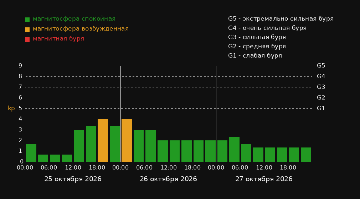This screenshot has height=199, width=360.
Task: Click the red magnetic storm legend square
Action: click(x=27, y=39)
